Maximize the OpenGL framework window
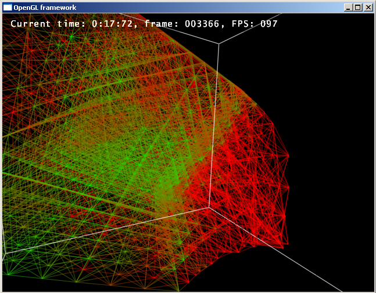Image resolution: width=376 pixels, height=293 pixels. click(x=358, y=8)
